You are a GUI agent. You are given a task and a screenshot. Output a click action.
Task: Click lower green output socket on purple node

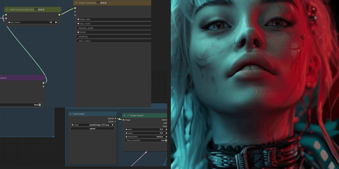43,87
